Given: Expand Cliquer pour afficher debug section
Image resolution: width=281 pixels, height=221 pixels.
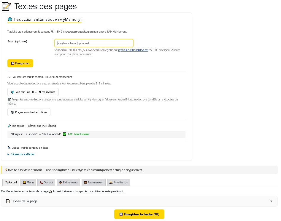Looking at the screenshot, I should [21, 154].
